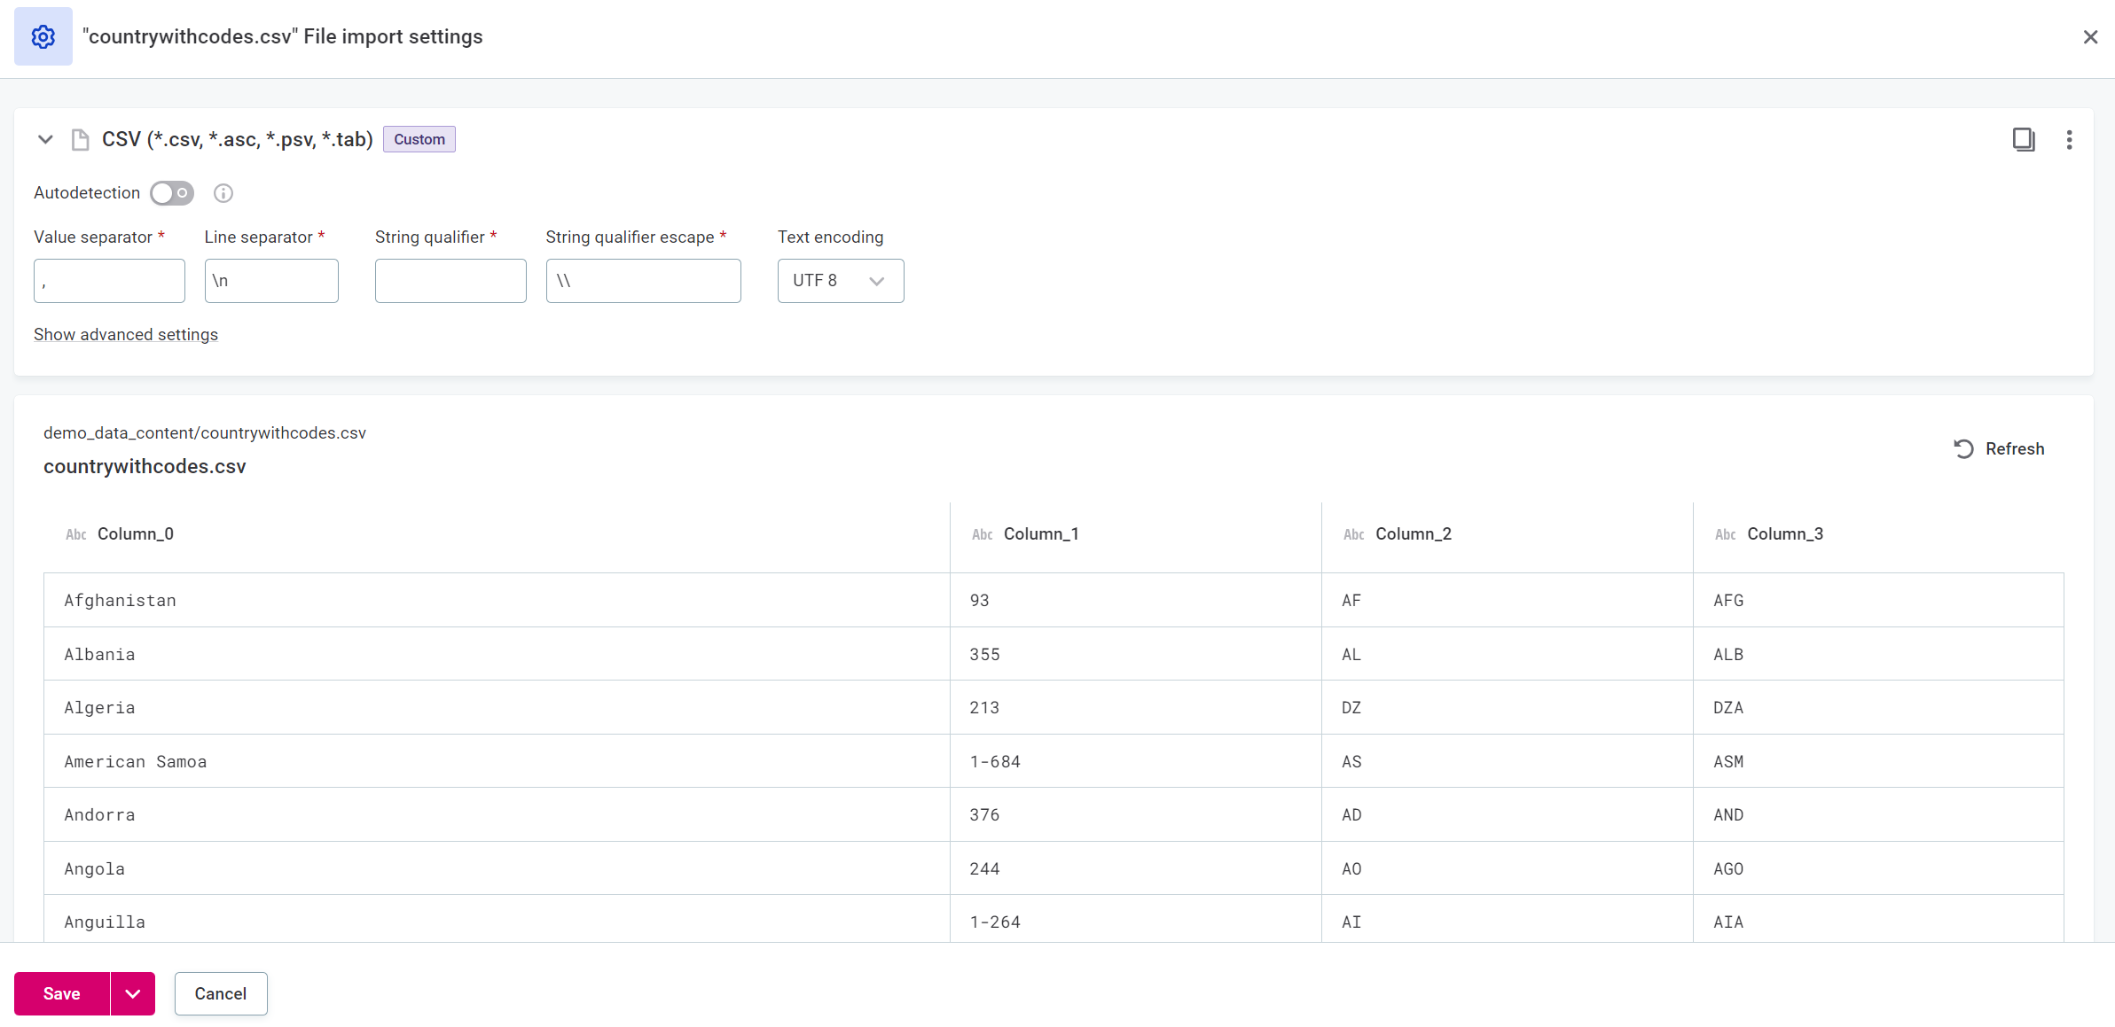
Task: Select the String qualifier input field
Action: coord(450,280)
